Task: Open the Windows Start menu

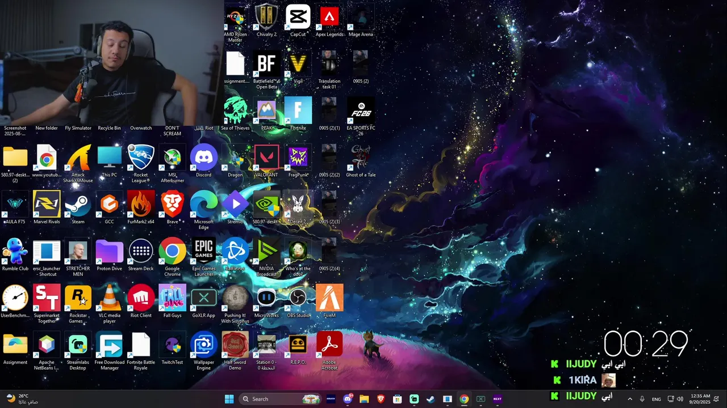Action: point(229,399)
